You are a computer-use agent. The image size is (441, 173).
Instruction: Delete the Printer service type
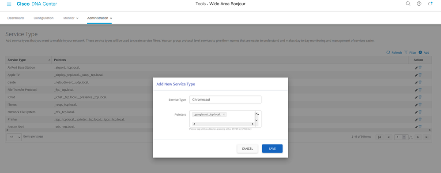click(420, 119)
